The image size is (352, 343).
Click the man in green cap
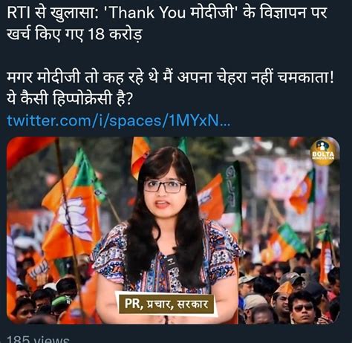(x=62, y=307)
